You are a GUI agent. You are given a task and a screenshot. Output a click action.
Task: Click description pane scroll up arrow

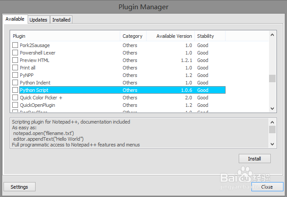(x=273, y=122)
